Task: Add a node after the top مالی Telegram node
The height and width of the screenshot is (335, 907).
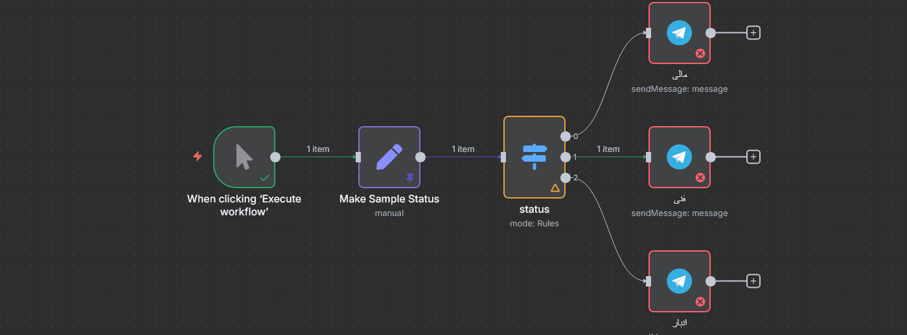Action: (753, 32)
